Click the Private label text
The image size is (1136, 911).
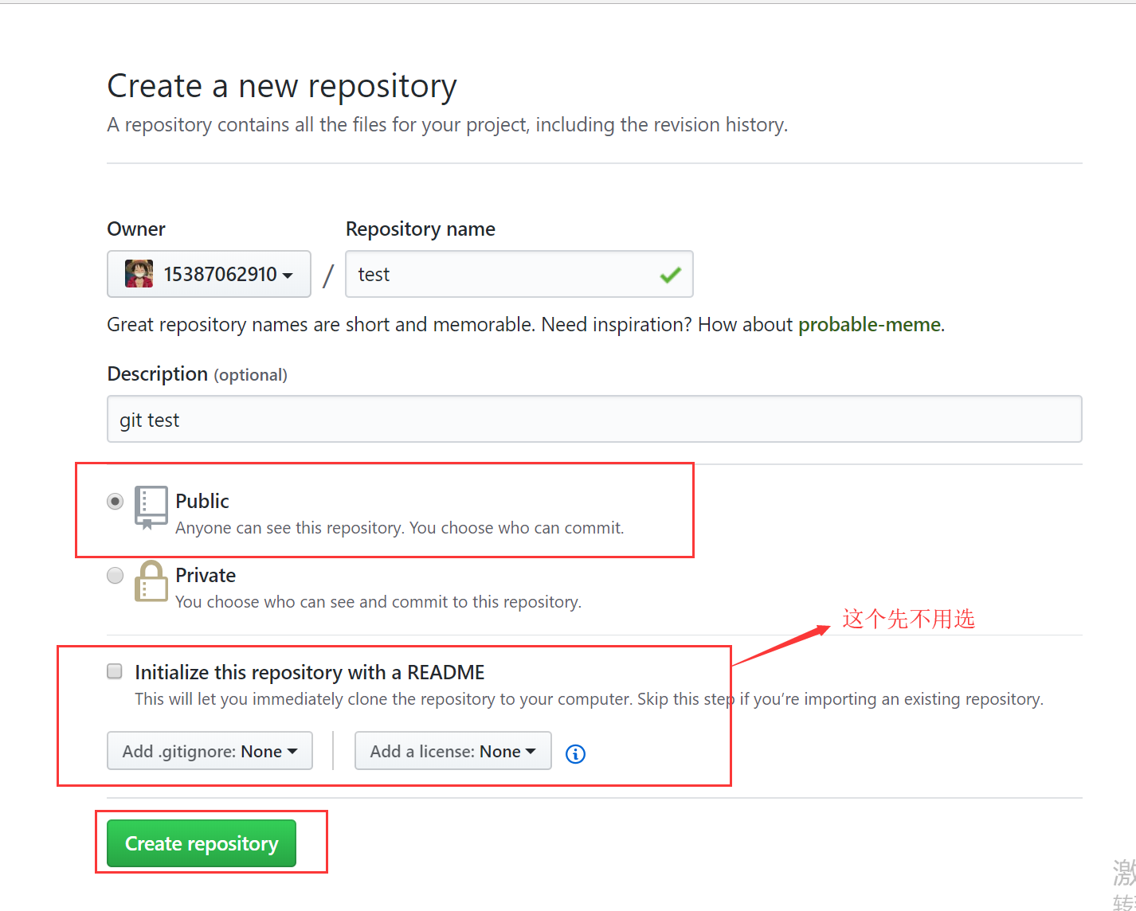(x=206, y=575)
